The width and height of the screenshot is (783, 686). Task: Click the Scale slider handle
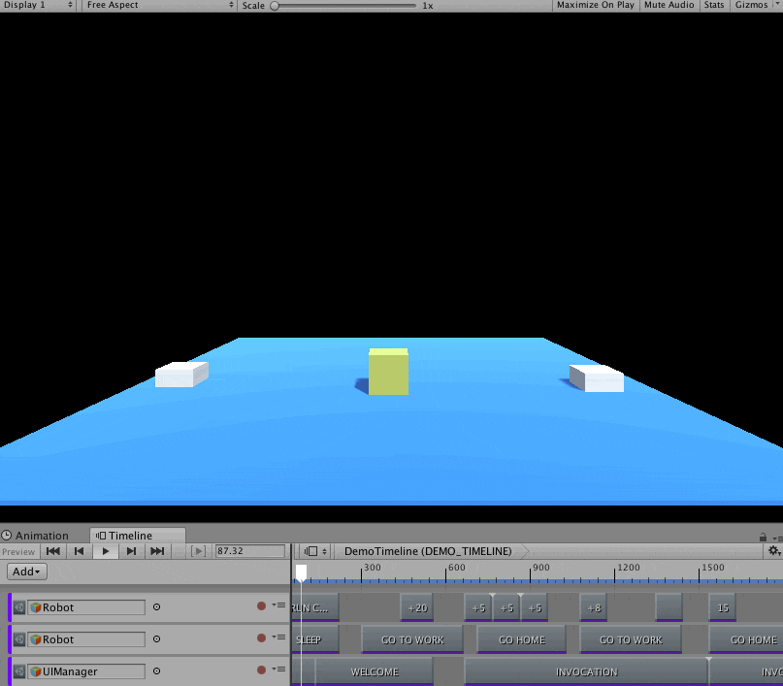(x=275, y=6)
